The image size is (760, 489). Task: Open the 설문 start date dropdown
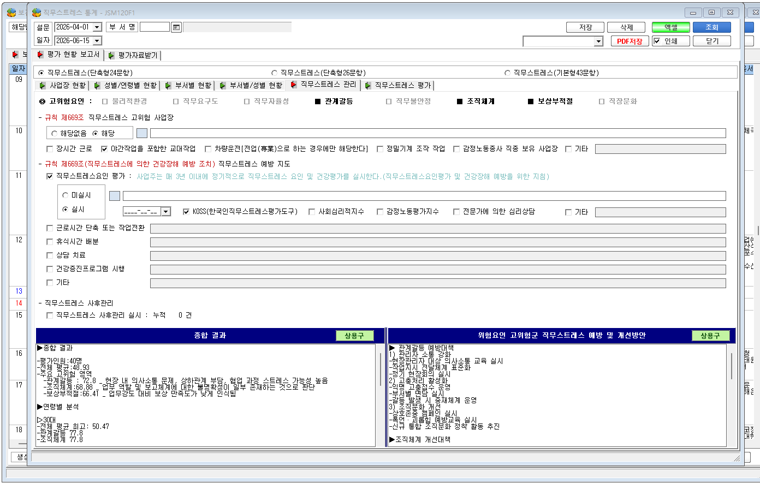point(97,27)
